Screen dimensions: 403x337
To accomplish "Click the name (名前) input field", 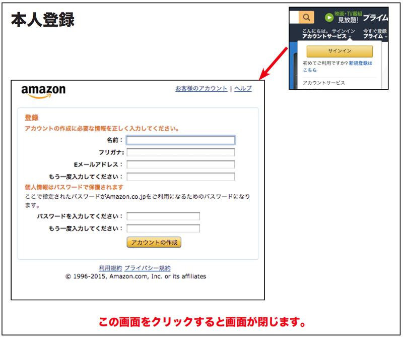I will coord(181,140).
